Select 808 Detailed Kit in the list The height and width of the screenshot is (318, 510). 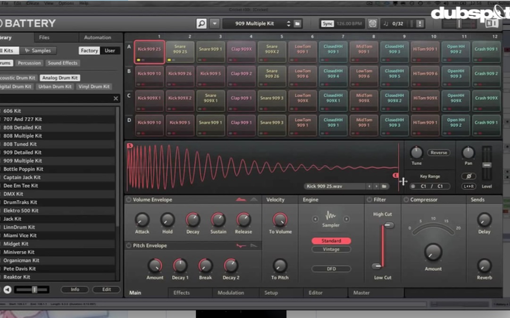[58, 128]
